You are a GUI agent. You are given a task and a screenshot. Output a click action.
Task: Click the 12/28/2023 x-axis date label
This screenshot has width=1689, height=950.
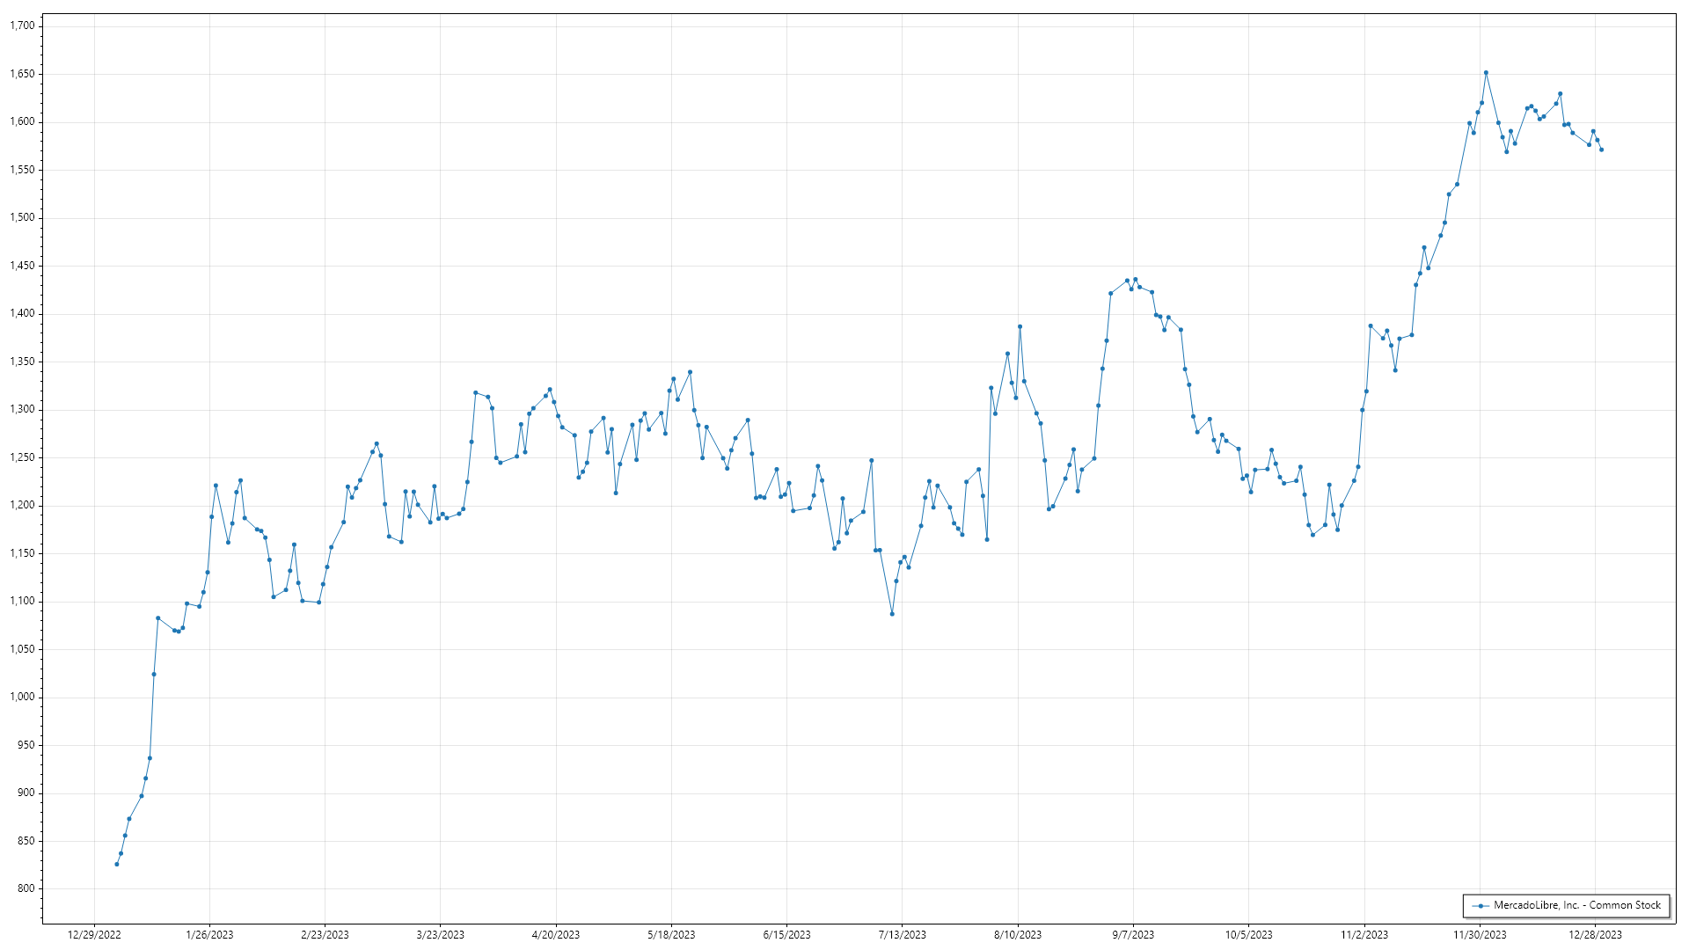tap(1595, 935)
